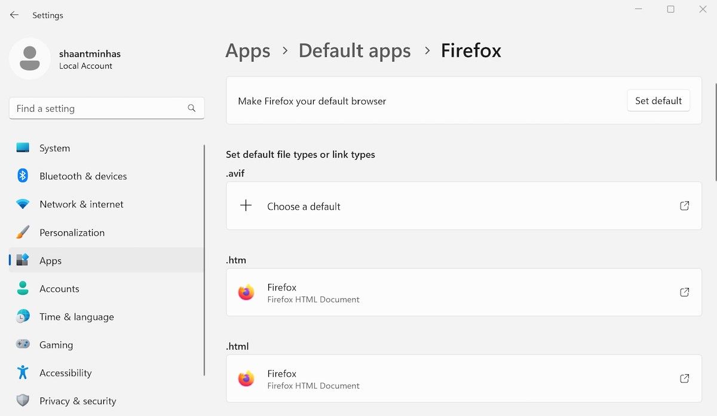Screen dimensions: 717x416
Task: Open external link icon for .htm row
Action: [x=685, y=292]
